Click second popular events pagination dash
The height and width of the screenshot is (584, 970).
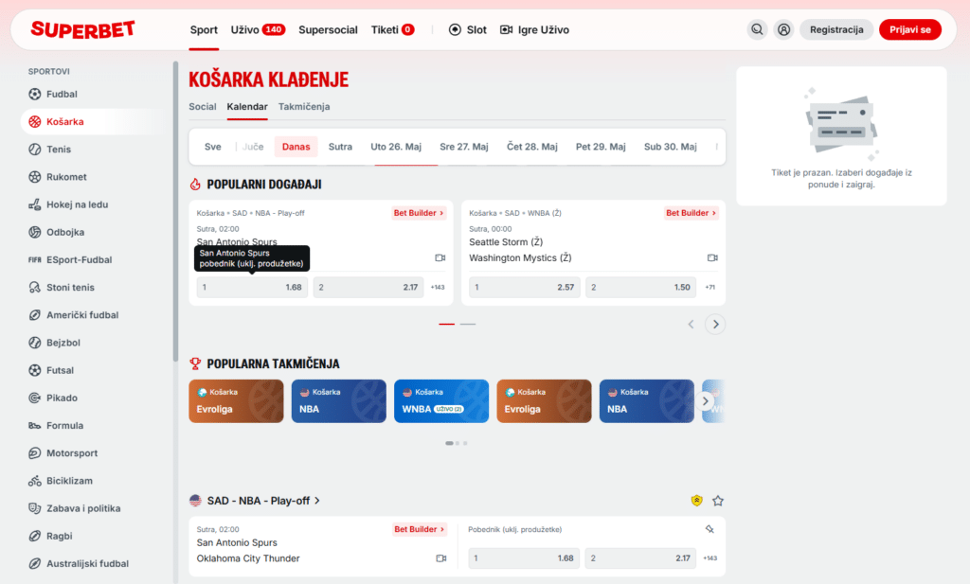pos(468,324)
